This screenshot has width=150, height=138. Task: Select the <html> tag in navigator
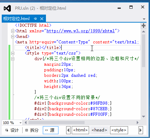point(80,130)
